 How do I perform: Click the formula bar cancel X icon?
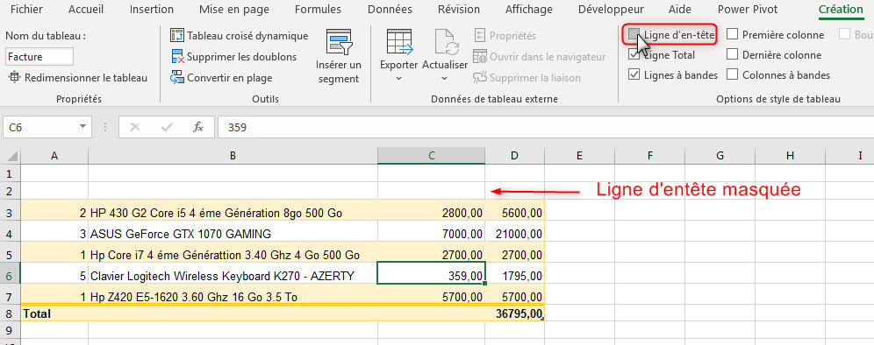pos(134,128)
